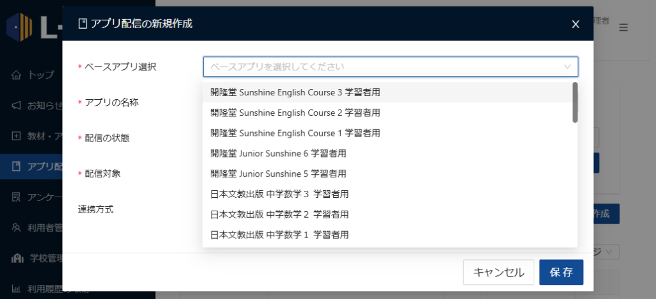
Task: Select 開隆堂 Sunshine English Course 3 学習者用
Action: coord(388,92)
